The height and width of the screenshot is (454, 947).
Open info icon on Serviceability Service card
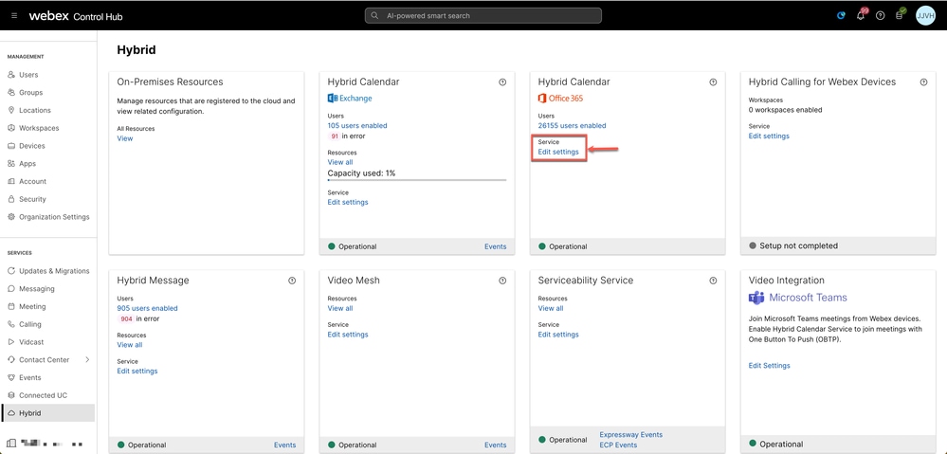713,281
